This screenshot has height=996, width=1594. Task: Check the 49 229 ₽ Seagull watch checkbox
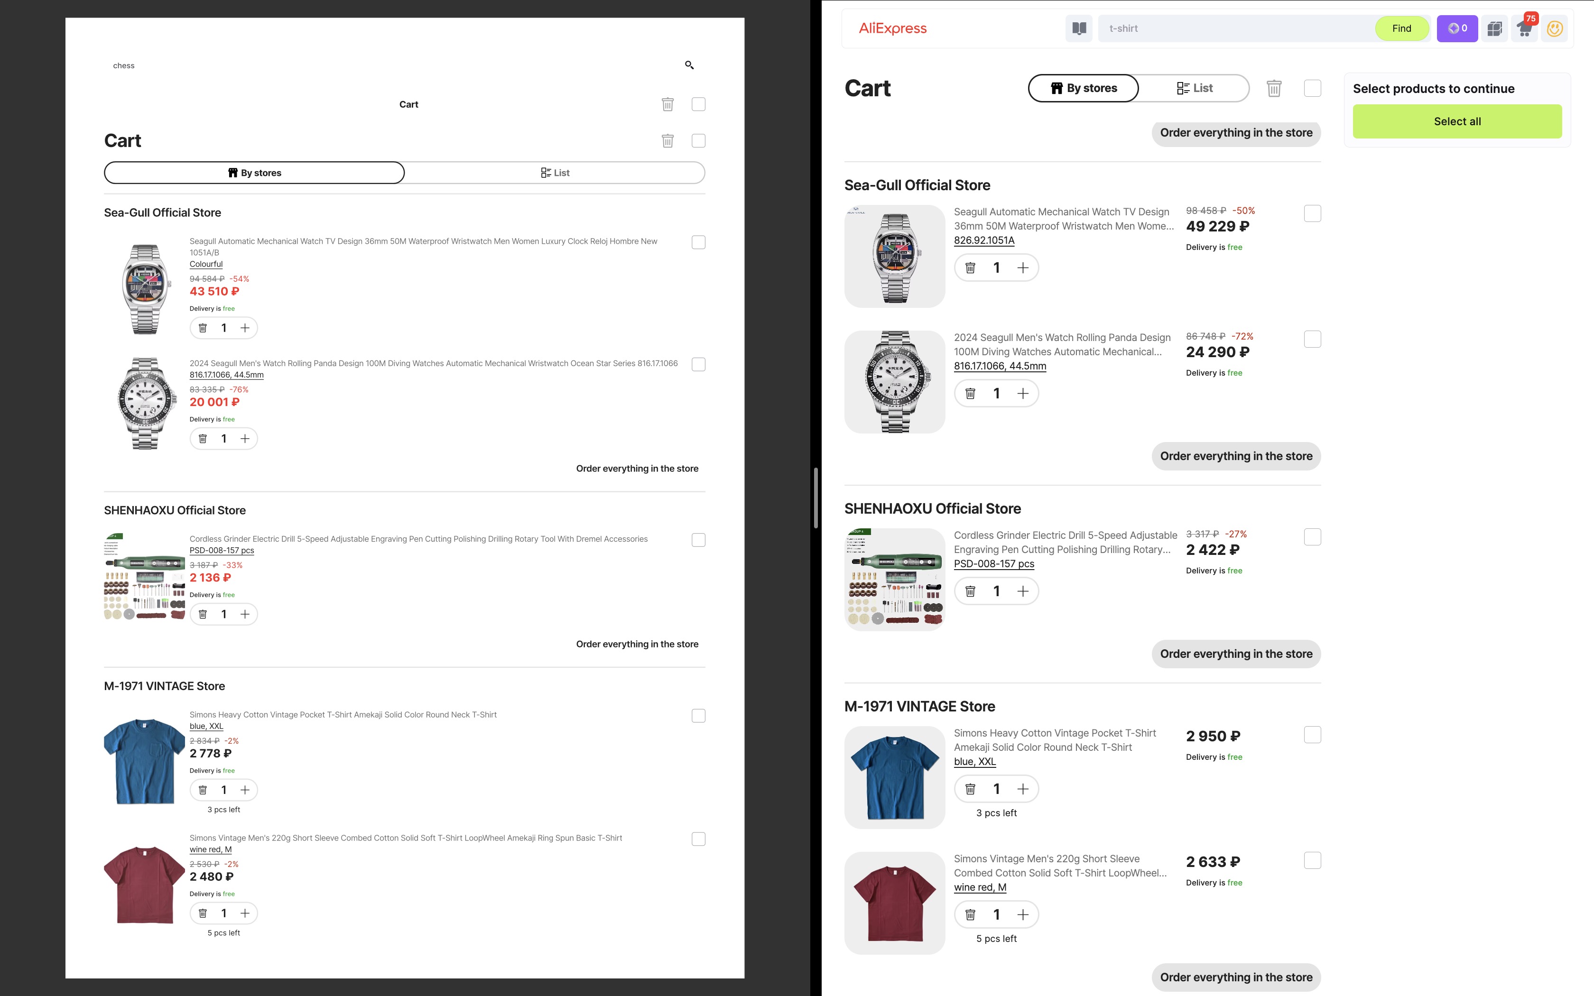(x=1312, y=213)
